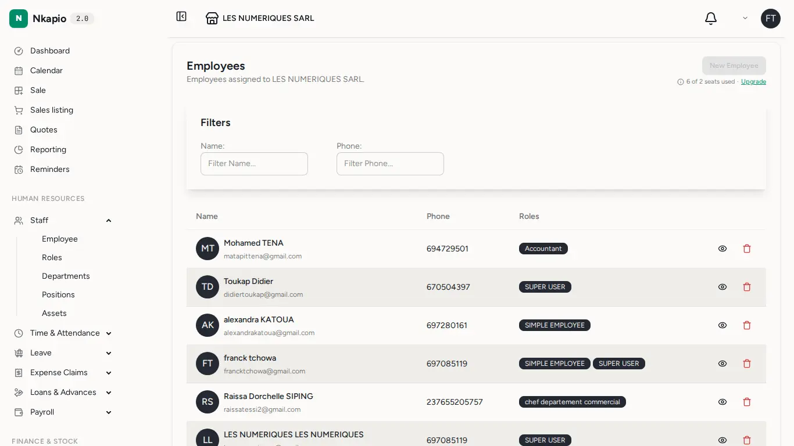Click the Quotes document icon
Image resolution: width=794 pixels, height=446 pixels.
[x=19, y=130]
